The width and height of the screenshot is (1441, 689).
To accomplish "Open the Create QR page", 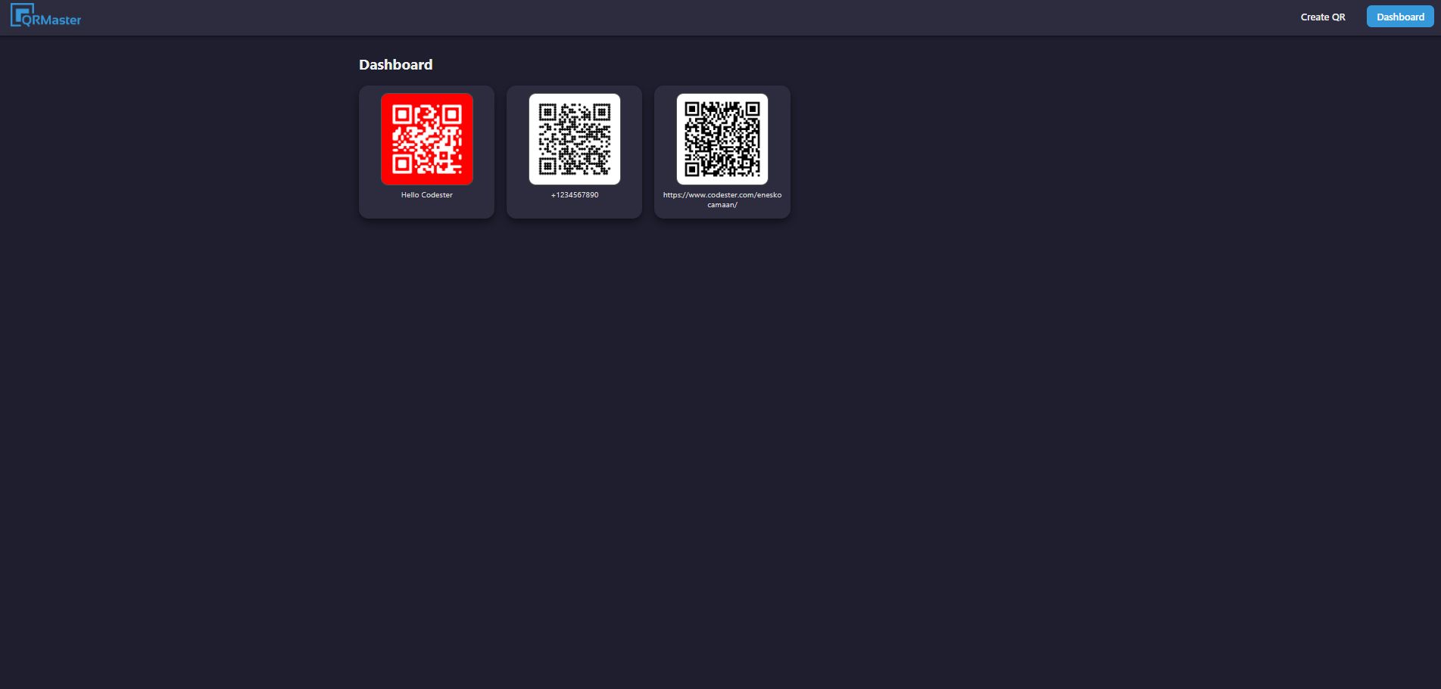I will [1323, 17].
